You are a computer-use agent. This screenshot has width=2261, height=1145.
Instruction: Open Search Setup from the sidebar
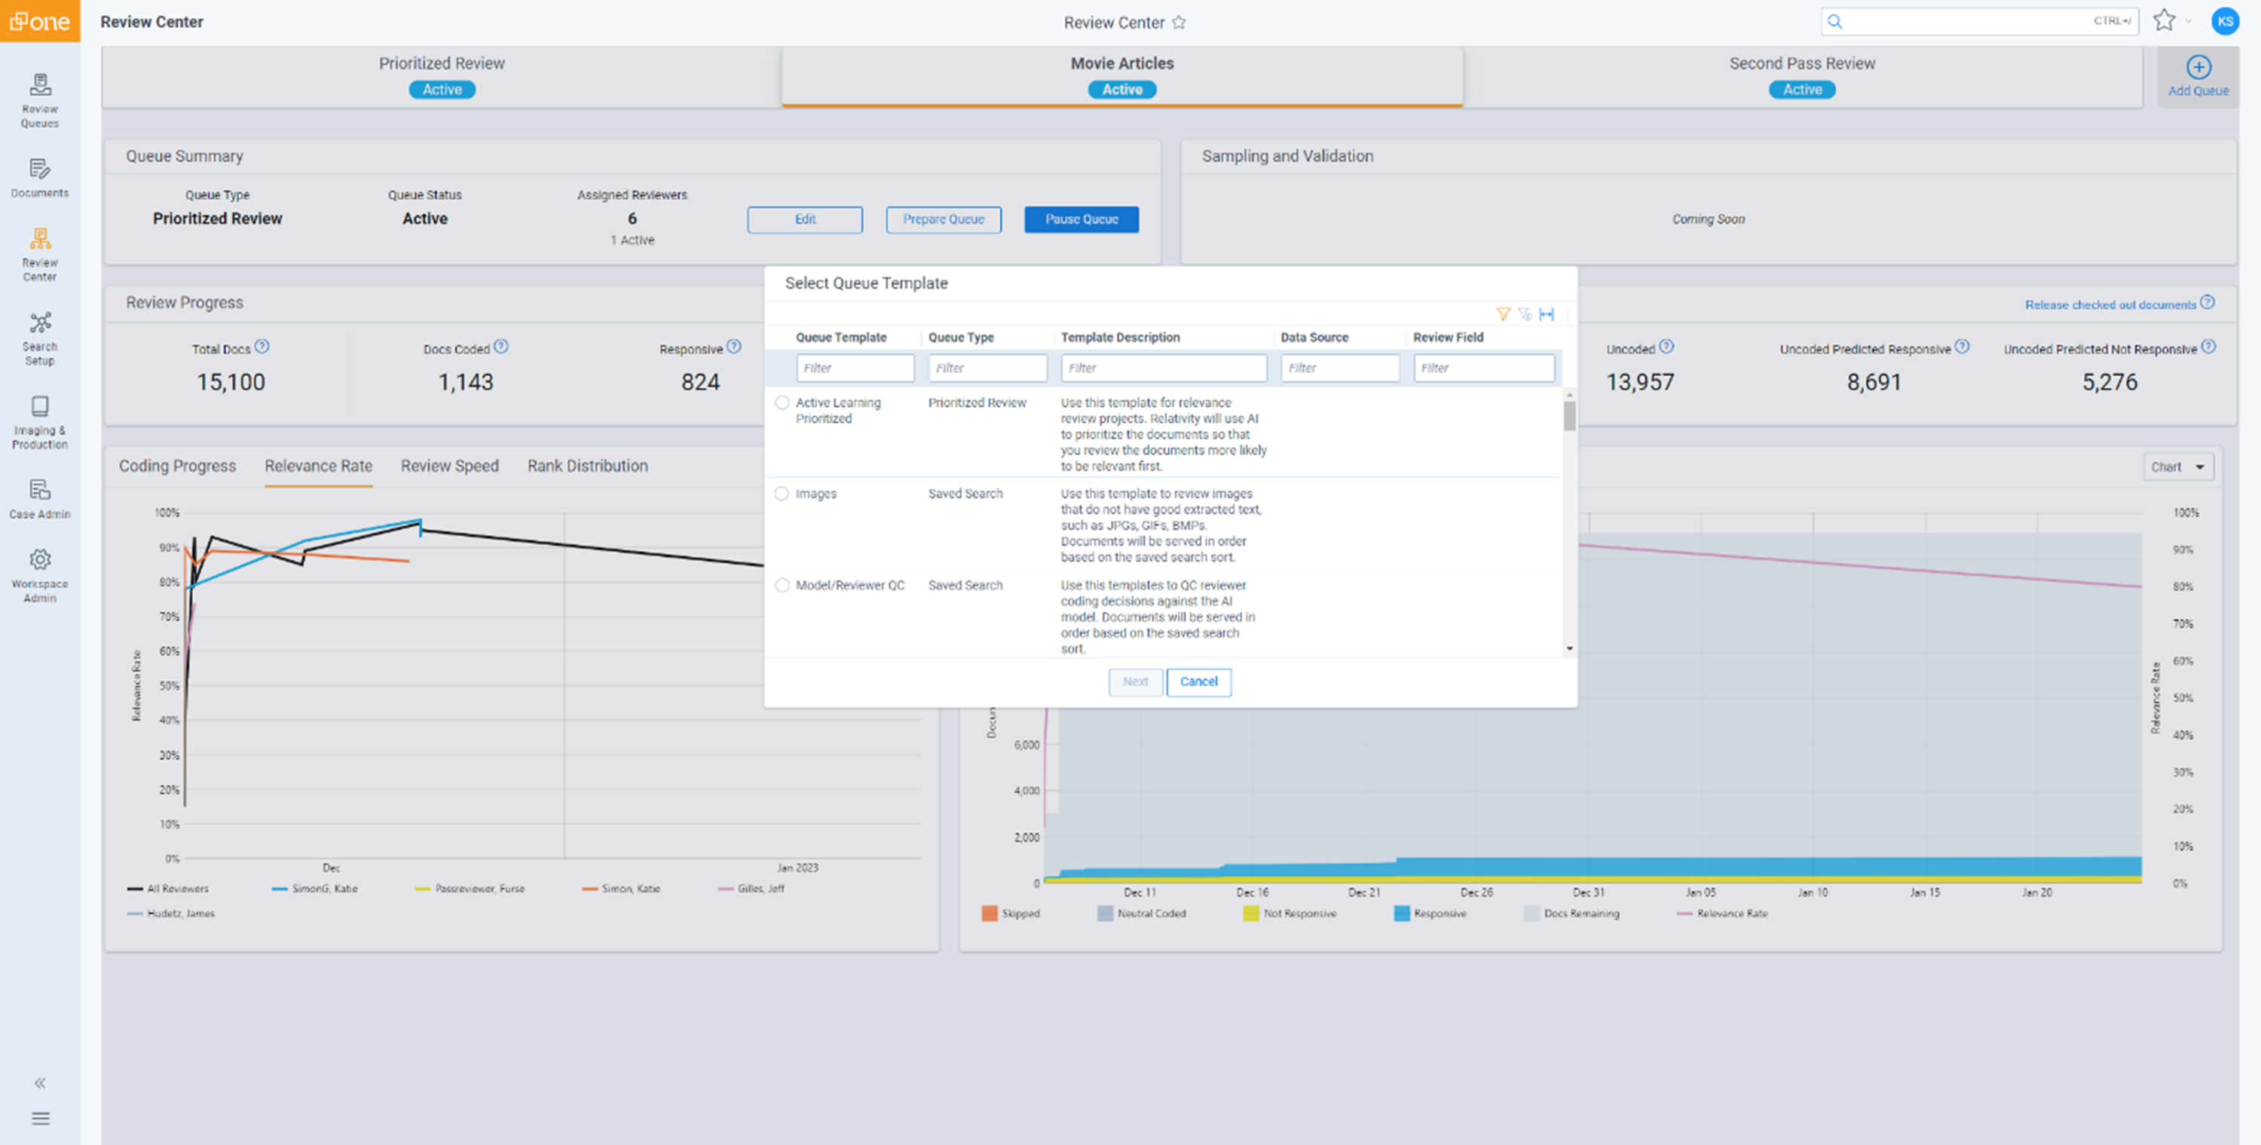(39, 336)
